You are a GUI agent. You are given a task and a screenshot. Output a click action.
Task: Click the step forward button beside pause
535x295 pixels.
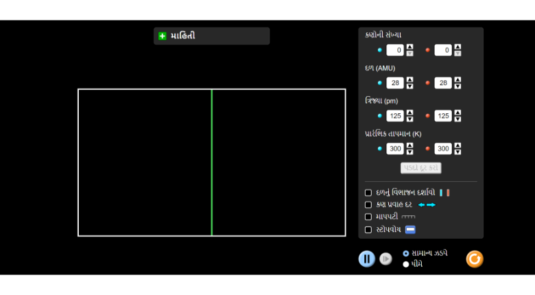[385, 259]
